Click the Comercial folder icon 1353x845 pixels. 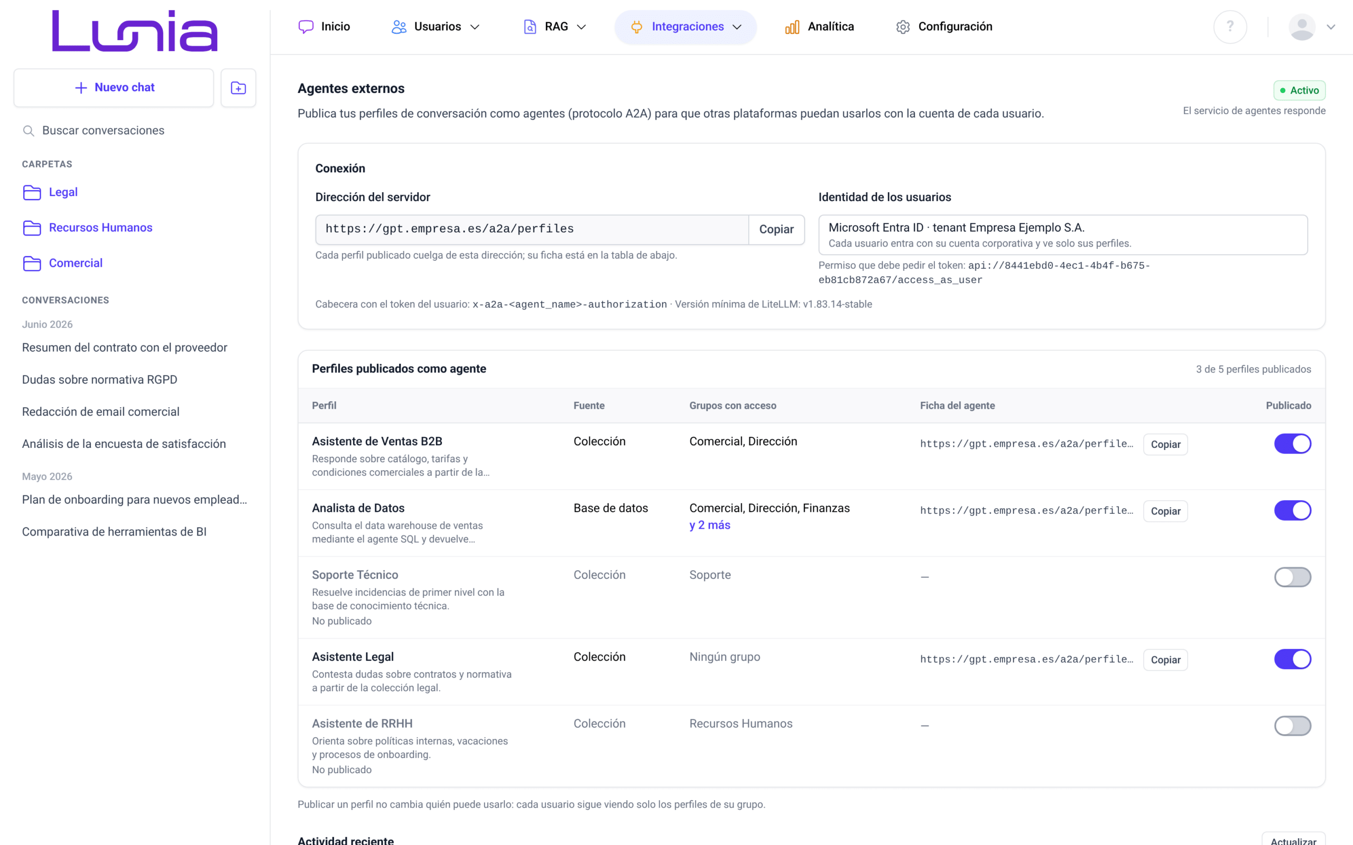point(32,263)
